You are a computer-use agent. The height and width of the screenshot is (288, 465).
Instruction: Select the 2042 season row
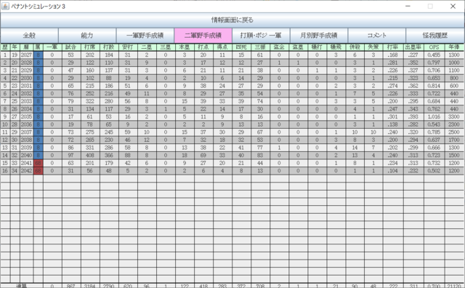pos(232,171)
